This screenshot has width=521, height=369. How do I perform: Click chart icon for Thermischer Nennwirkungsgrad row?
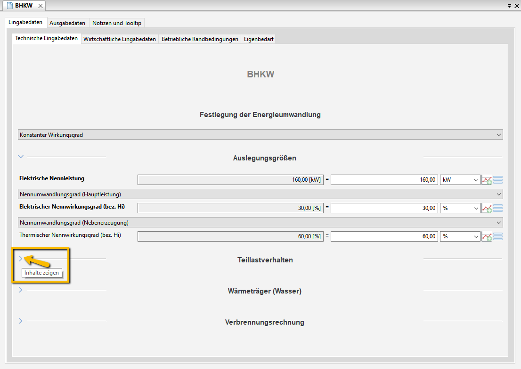coord(487,237)
